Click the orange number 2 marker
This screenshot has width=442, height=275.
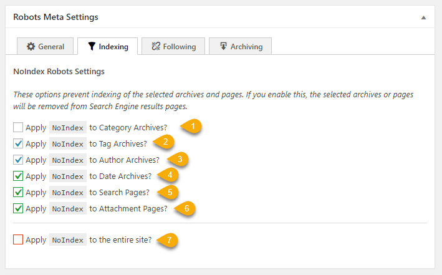[x=165, y=143]
